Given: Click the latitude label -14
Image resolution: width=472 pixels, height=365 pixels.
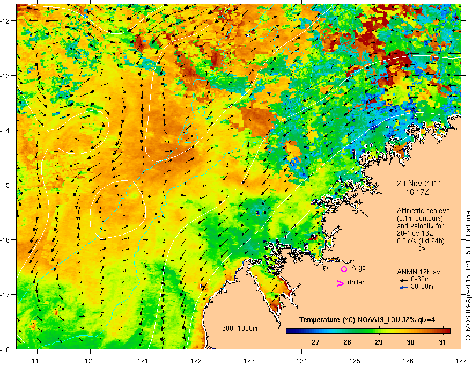Looking at the screenshot, I should (x=6, y=130).
